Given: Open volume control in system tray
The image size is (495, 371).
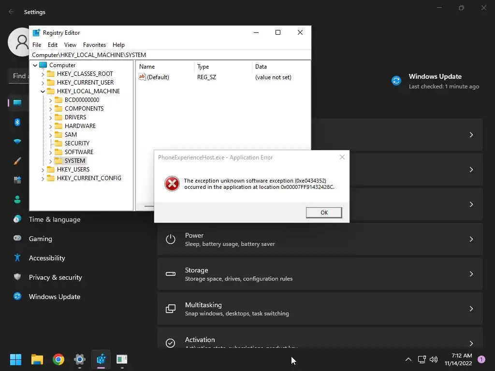Looking at the screenshot, I should (434, 359).
